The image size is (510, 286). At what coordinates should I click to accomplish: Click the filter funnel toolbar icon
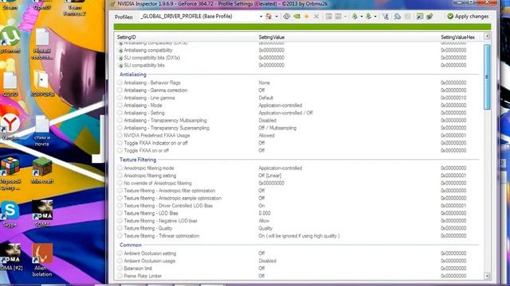click(386, 16)
